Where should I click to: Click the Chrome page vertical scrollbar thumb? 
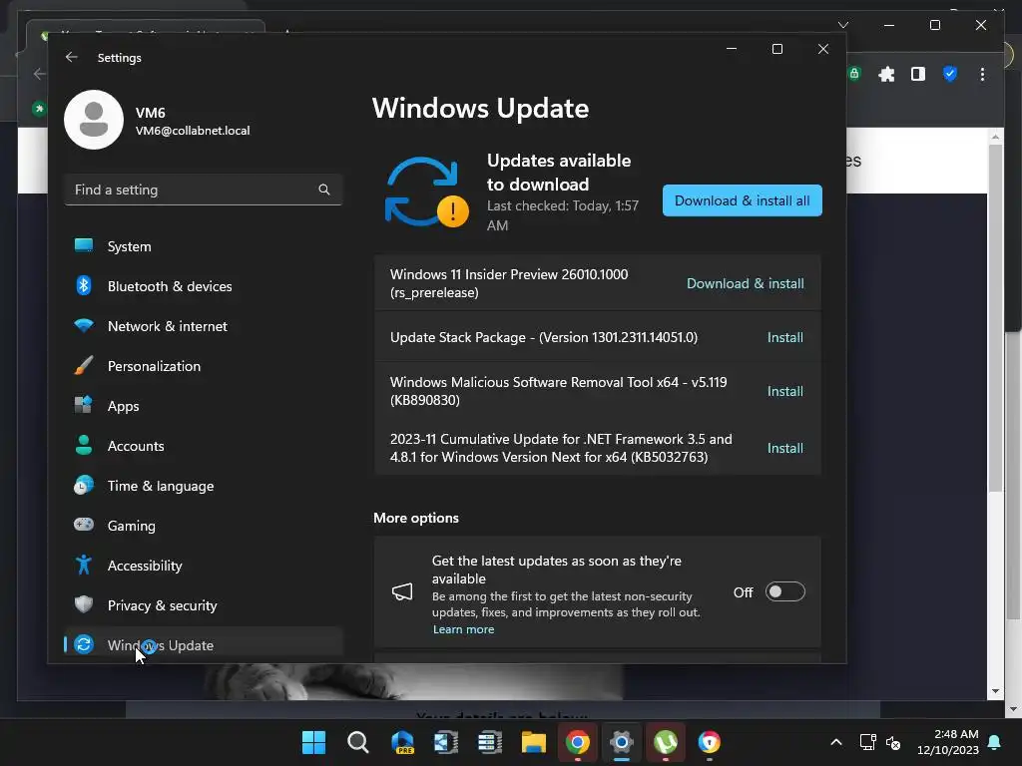pyautogui.click(x=995, y=318)
